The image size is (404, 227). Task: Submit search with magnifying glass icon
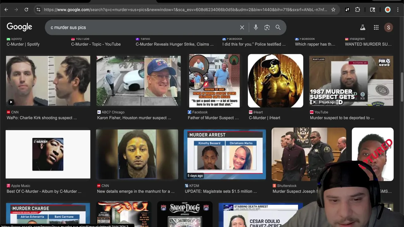pos(278,27)
